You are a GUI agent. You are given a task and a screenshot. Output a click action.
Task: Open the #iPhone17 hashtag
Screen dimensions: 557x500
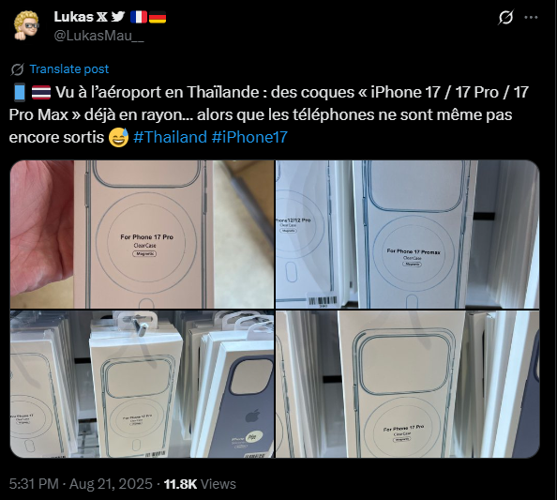click(249, 137)
